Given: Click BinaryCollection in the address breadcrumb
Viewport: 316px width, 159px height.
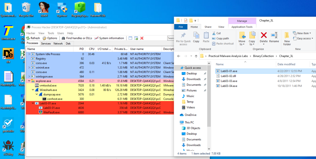Looking at the screenshot, I should point(264,56).
